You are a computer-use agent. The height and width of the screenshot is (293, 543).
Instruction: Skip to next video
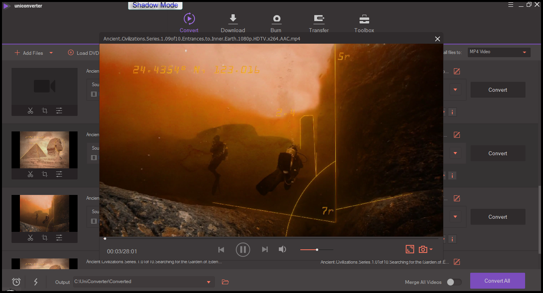pos(265,249)
